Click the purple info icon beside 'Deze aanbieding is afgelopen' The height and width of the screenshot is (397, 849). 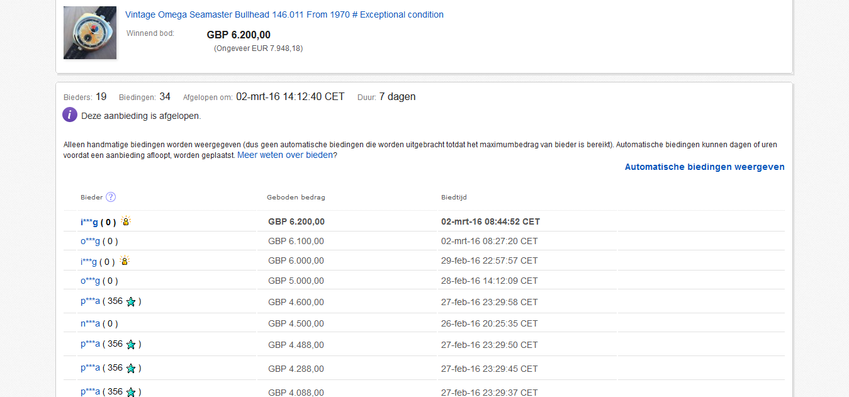[70, 115]
